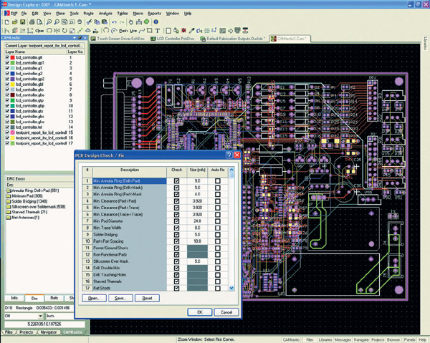430x343 pixels.
Task: Open the Off dropdown in bottom left panel
Action: [x=40, y=316]
